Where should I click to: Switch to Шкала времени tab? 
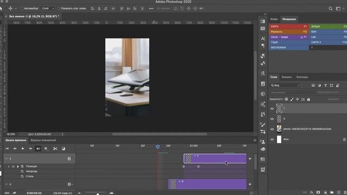point(16,140)
